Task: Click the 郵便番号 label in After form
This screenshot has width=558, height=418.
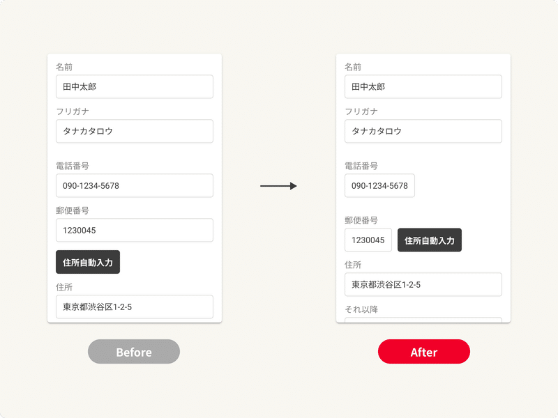Action: [361, 220]
